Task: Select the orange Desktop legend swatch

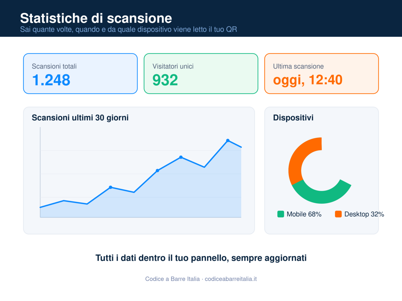Action: 338,214
